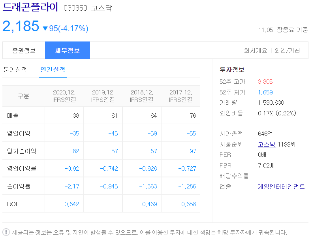This screenshot has height=239, width=312.
Task: Click 52주 저가 value 1,659
Action: (265, 92)
